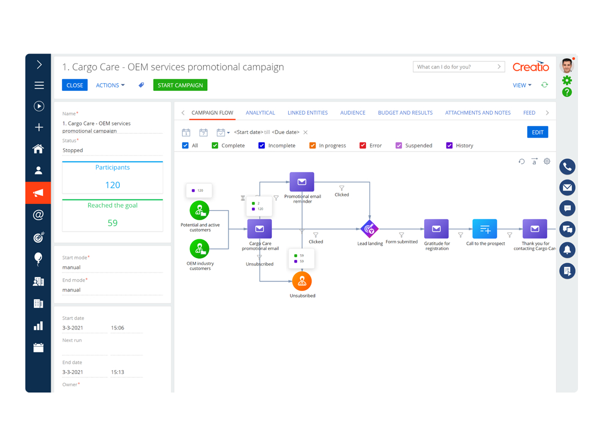This screenshot has height=446, width=603.
Task: Expand the Actions dropdown menu
Action: click(x=110, y=85)
